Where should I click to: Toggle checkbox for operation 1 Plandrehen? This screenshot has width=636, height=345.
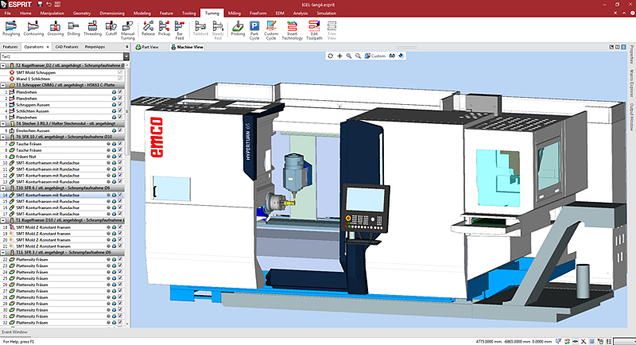pyautogui.click(x=120, y=92)
